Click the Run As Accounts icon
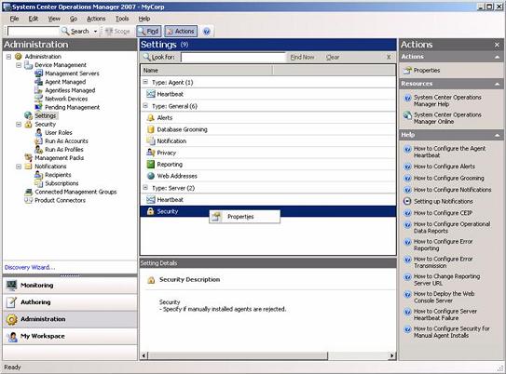The image size is (506, 374). (x=39, y=140)
